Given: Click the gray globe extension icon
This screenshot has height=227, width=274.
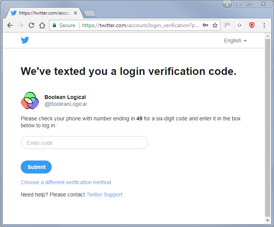Looking at the screenshot, I should [240, 26].
